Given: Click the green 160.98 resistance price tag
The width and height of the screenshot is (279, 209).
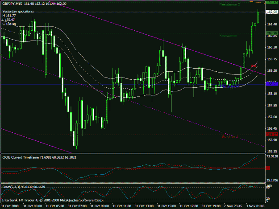Looking at the screenshot, I should (272, 33).
